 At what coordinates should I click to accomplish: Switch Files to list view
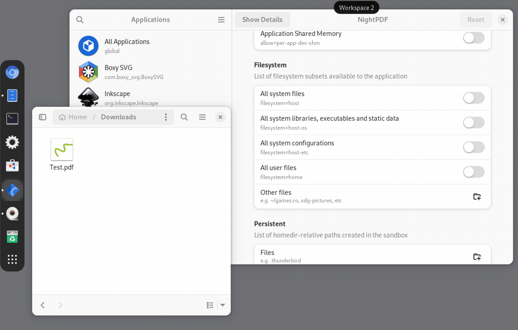coord(210,305)
